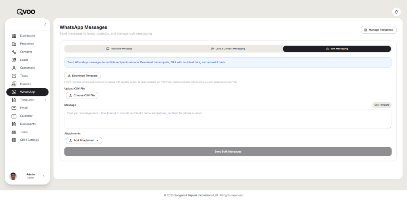Open the Team people icon
The width and height of the screenshot is (407, 200).
[x=14, y=132]
